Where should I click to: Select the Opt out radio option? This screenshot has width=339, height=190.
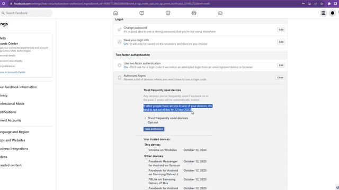point(145,122)
